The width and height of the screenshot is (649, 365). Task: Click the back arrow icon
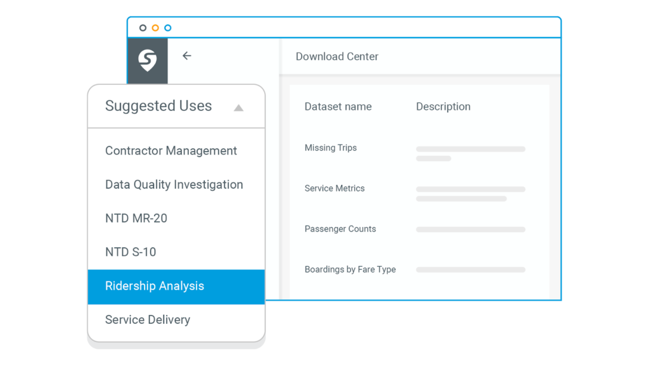tap(187, 56)
